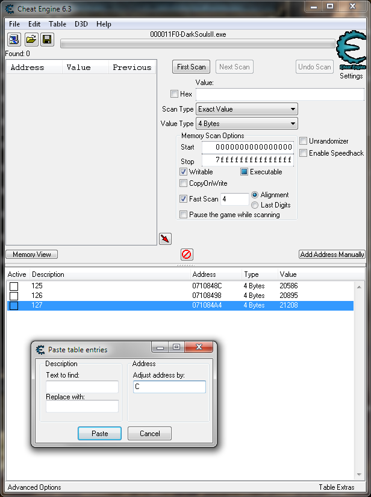Maximize the Paste table entries dialog
This screenshot has width=371, height=497.
click(x=176, y=347)
